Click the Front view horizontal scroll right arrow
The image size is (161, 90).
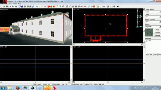point(142,82)
